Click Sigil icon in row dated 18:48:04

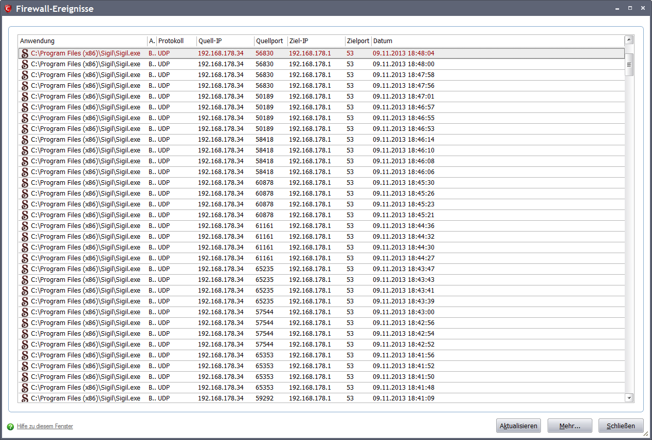(25, 53)
